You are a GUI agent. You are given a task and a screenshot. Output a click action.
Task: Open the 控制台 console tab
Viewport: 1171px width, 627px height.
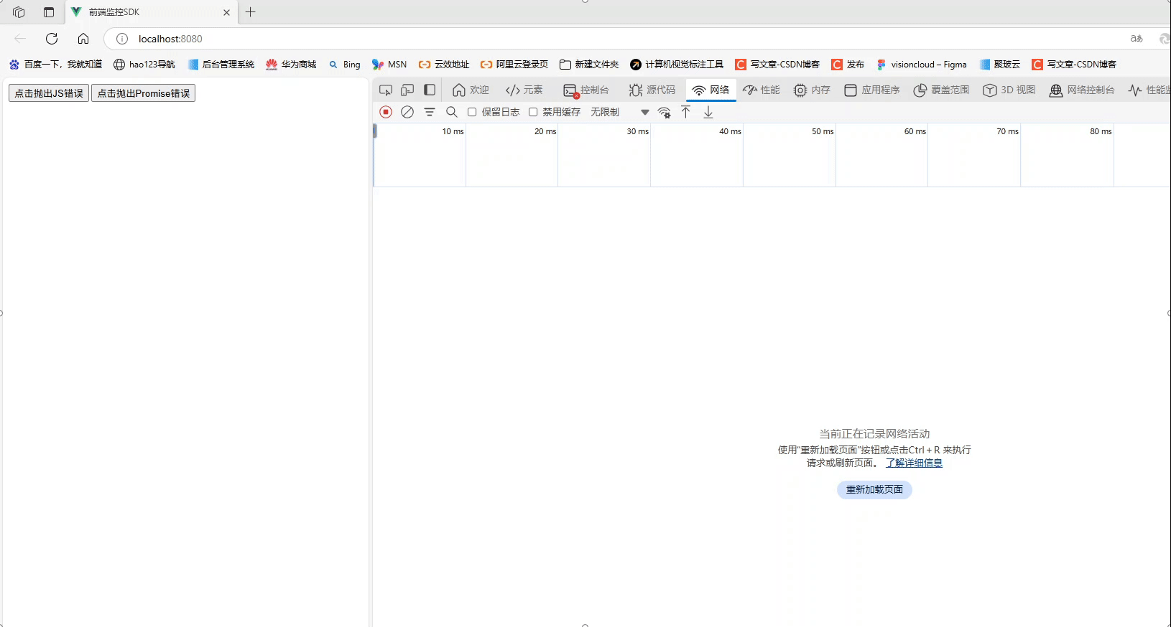click(586, 90)
